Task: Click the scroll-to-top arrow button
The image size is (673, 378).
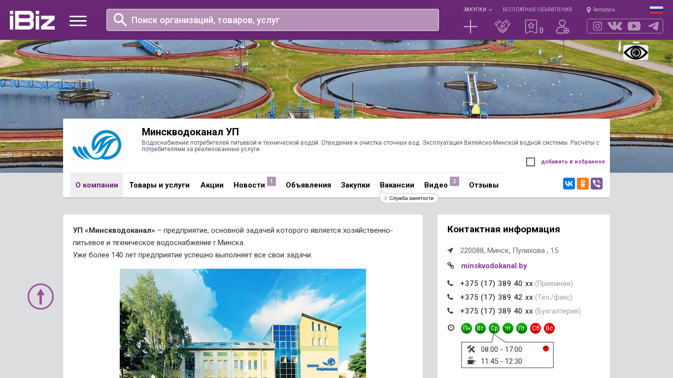Action: click(x=40, y=296)
